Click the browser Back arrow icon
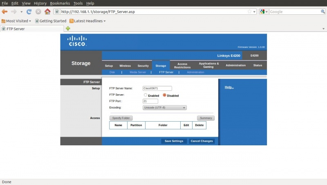 (5, 12)
